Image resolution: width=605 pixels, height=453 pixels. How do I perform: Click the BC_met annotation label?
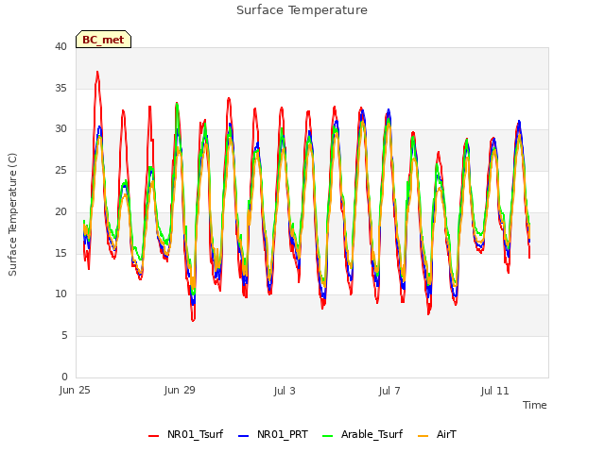pyautogui.click(x=103, y=40)
